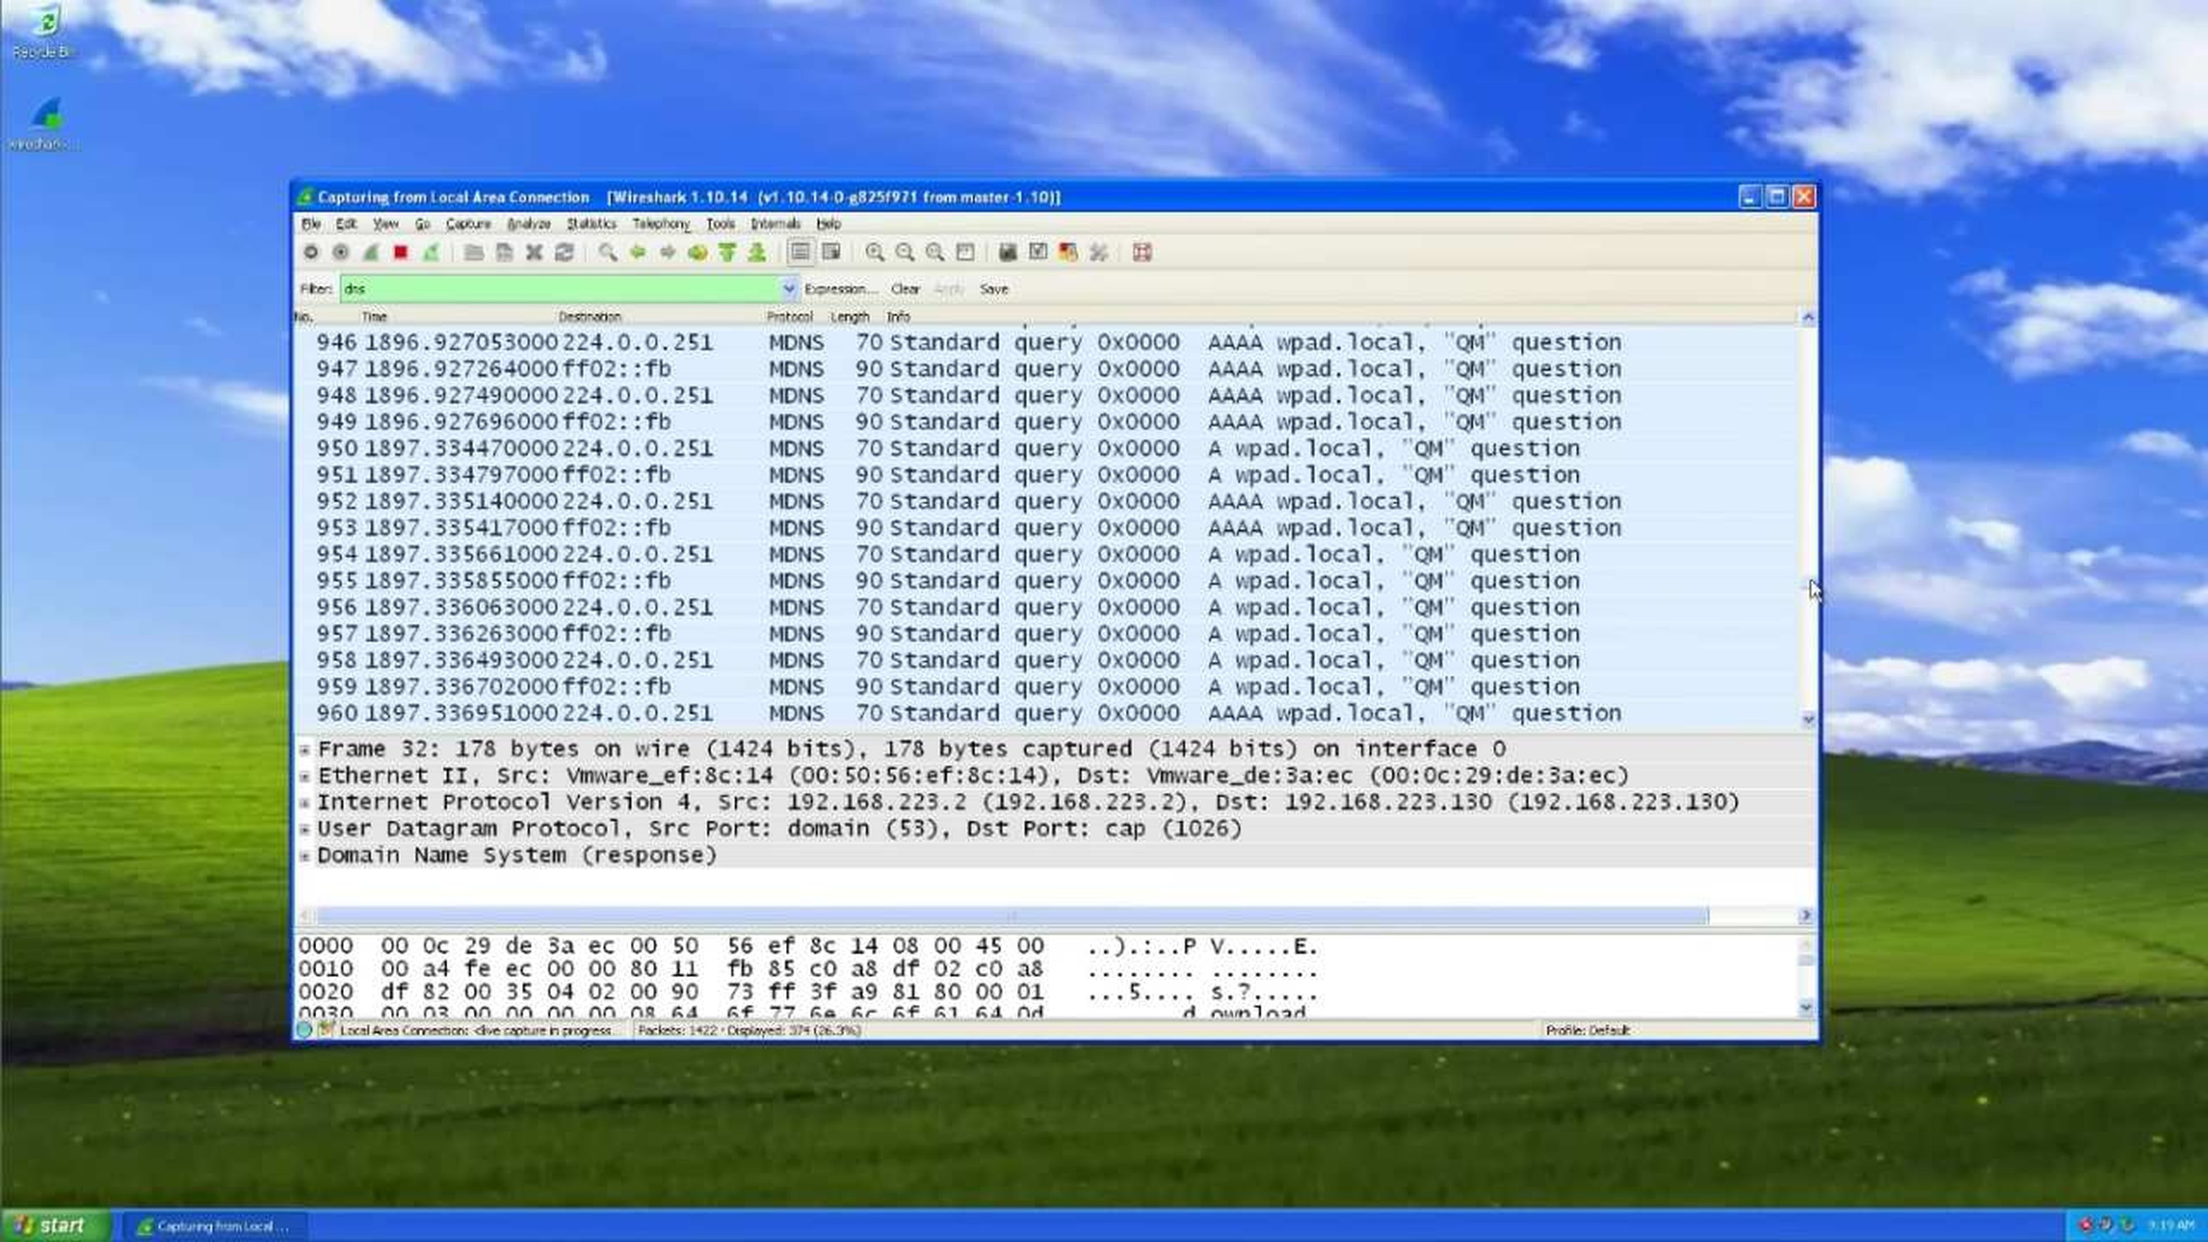Open capture filters toolbar icon
This screenshot has height=1242, width=2208.
tap(1008, 252)
